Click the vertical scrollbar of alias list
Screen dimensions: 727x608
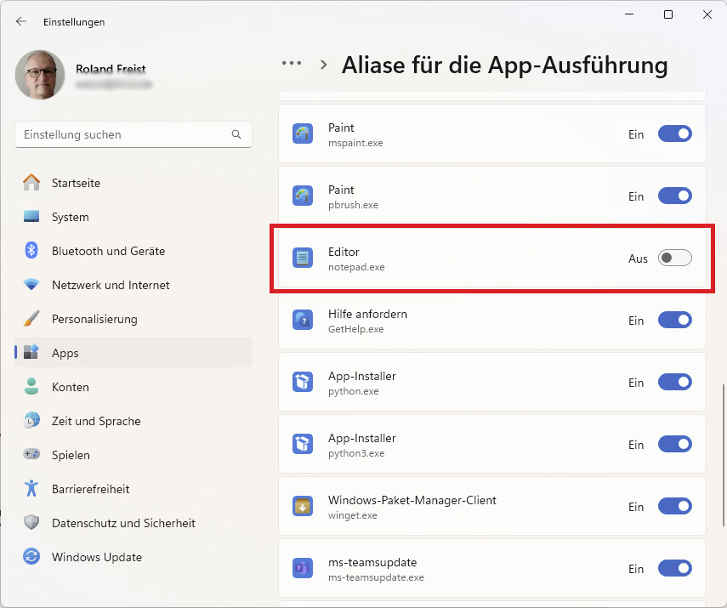point(724,456)
